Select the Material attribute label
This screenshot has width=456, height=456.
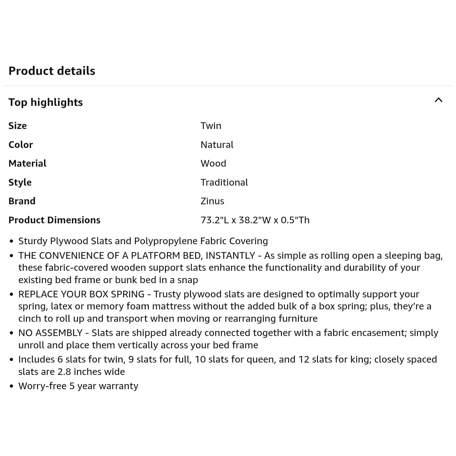point(28,163)
